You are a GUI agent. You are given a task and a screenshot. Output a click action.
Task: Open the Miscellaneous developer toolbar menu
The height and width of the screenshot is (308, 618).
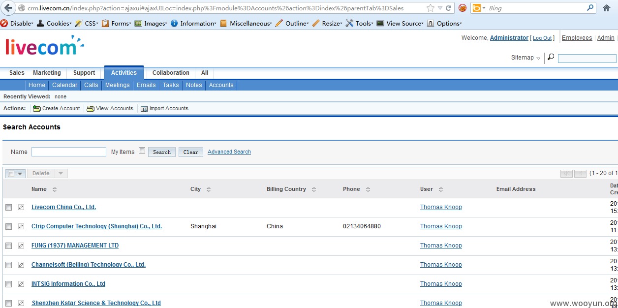click(246, 23)
